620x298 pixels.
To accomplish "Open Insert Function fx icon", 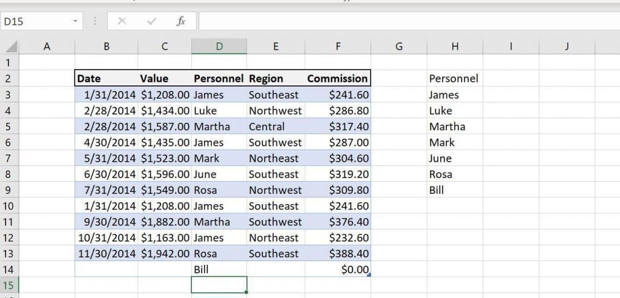I will tap(180, 21).
